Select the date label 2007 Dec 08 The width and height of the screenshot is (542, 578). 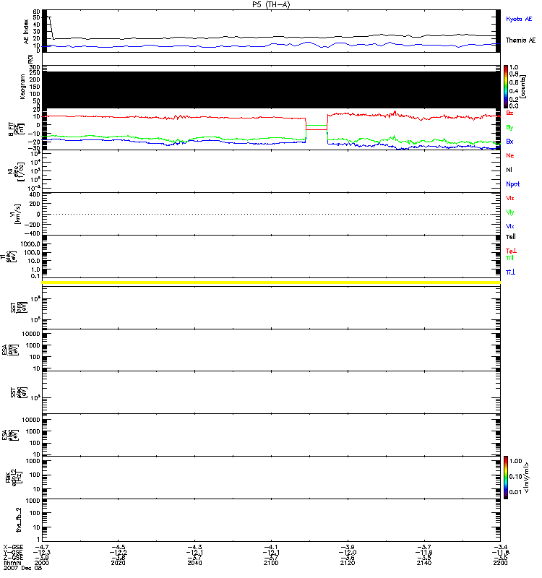[x=22, y=568]
